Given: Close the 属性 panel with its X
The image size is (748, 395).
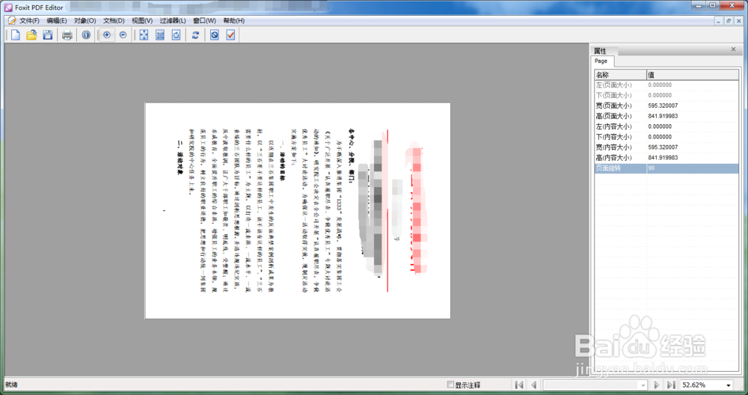Looking at the screenshot, I should coord(733,49).
